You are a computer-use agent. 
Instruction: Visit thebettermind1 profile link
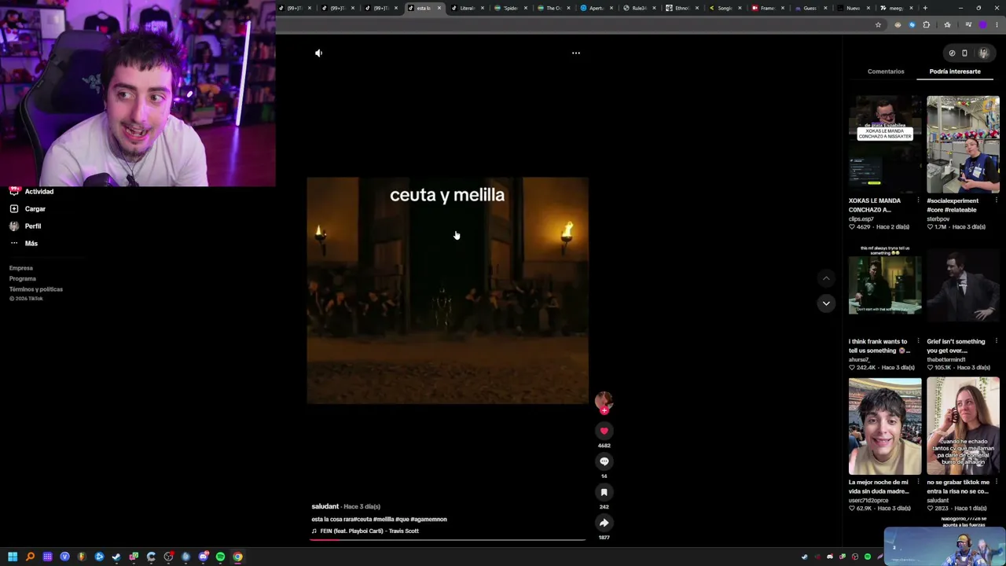click(x=947, y=359)
